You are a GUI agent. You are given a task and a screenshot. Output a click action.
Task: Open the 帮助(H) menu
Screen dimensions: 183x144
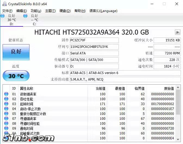(80, 11)
